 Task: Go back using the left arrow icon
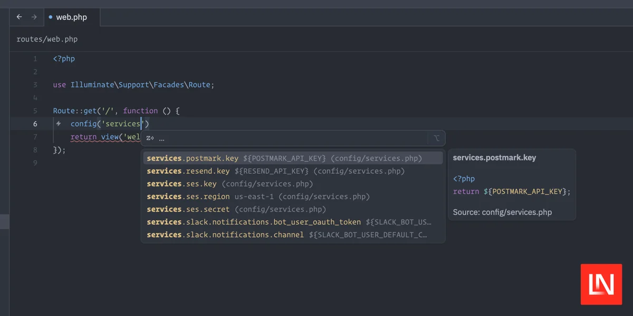pos(20,17)
